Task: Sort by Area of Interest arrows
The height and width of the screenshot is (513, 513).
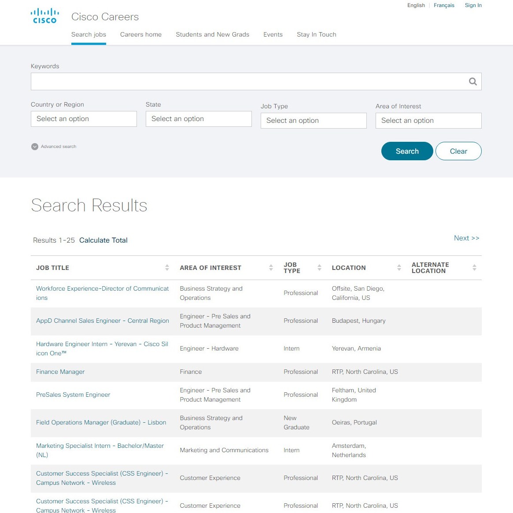Action: (271, 268)
